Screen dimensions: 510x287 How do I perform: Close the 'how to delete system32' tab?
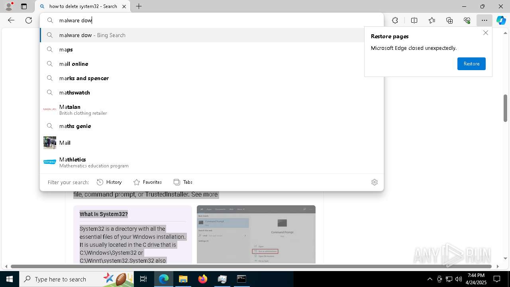tap(124, 6)
